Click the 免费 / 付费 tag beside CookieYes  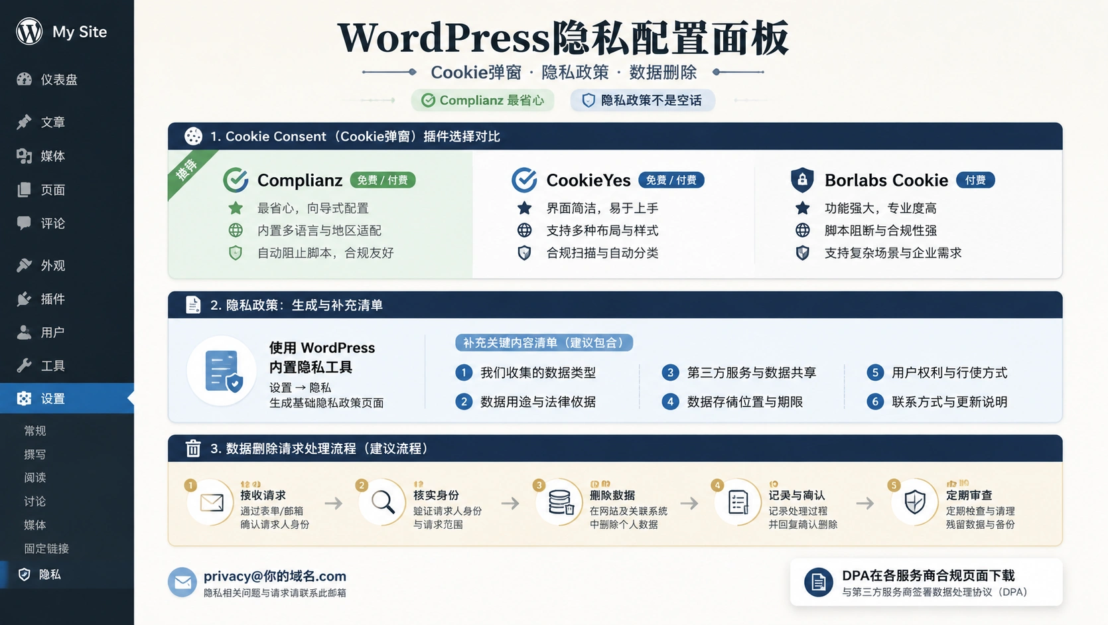point(671,180)
